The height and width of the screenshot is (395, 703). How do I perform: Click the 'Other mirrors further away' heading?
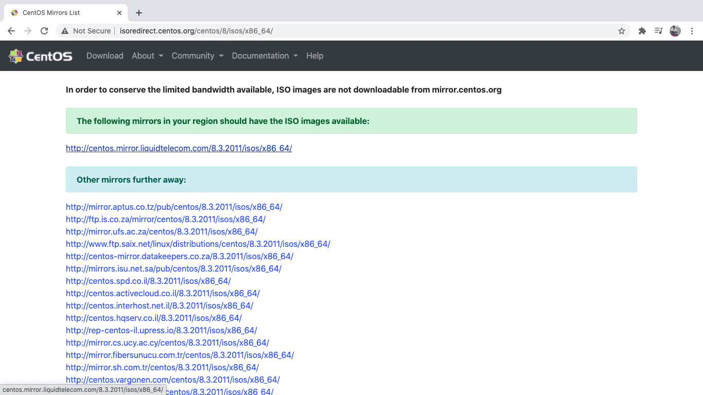click(131, 179)
